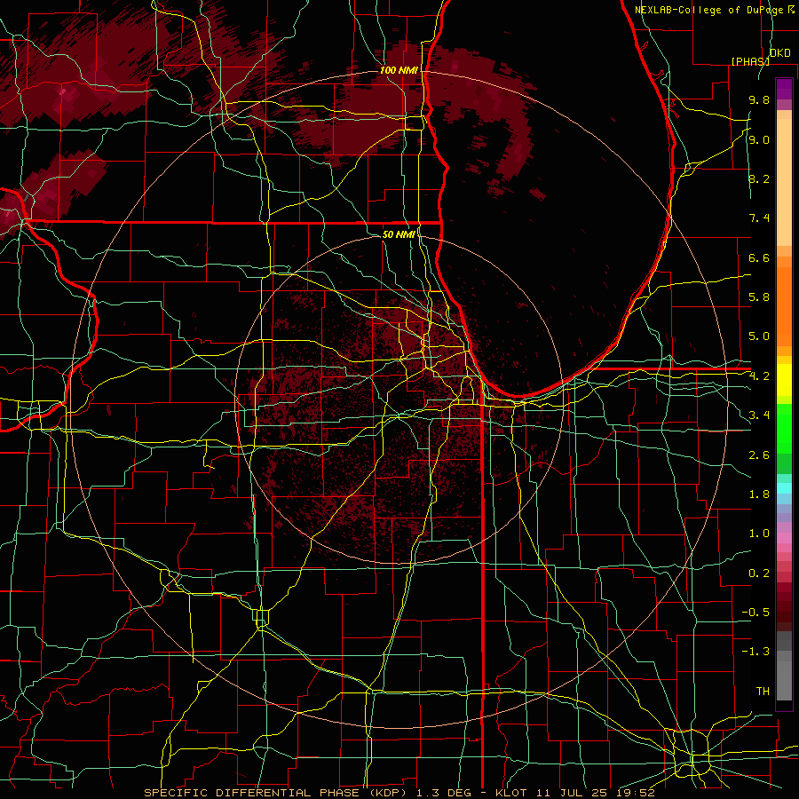The image size is (799, 799).
Task: Click the -1.3 scale value
Action: click(x=755, y=652)
